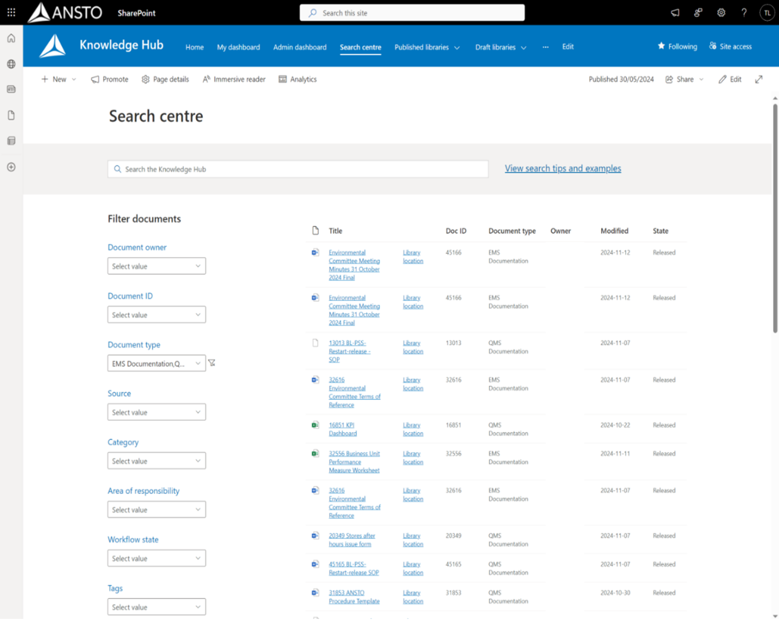
Task: Go to the Admin dashboard tab
Action: pos(300,47)
